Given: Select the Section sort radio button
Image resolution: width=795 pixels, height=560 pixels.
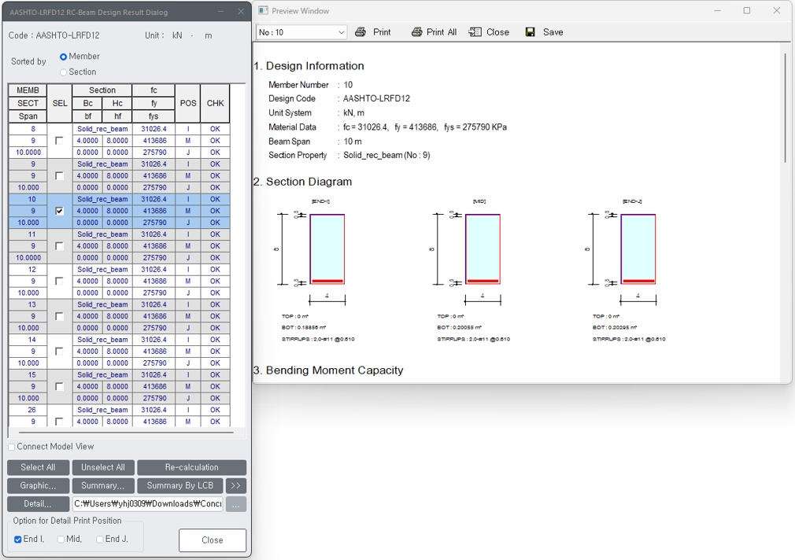Looking at the screenshot, I should 64,72.
